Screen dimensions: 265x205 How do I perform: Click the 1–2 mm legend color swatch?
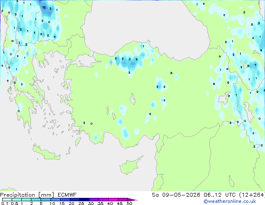point(26,200)
